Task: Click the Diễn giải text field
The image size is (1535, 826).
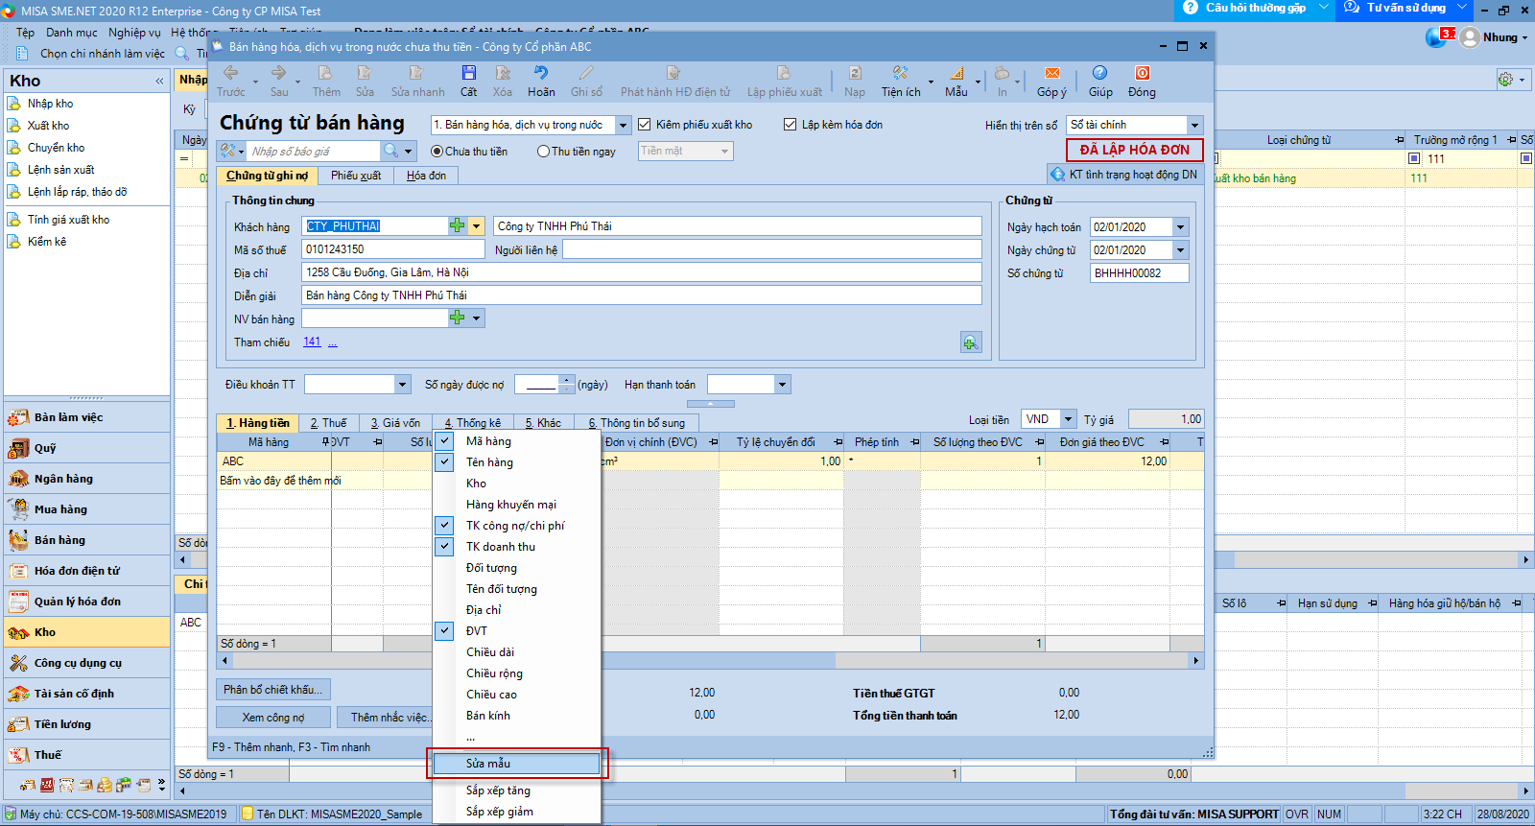Action: click(642, 295)
